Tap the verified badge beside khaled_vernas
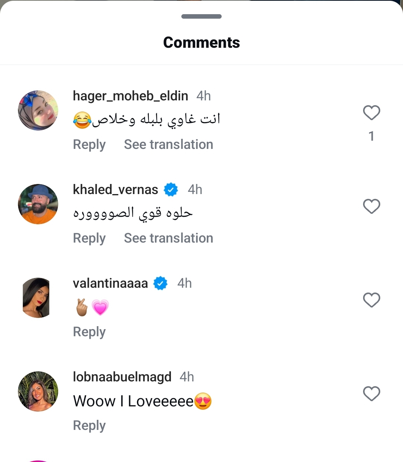The height and width of the screenshot is (462, 403). tap(171, 190)
